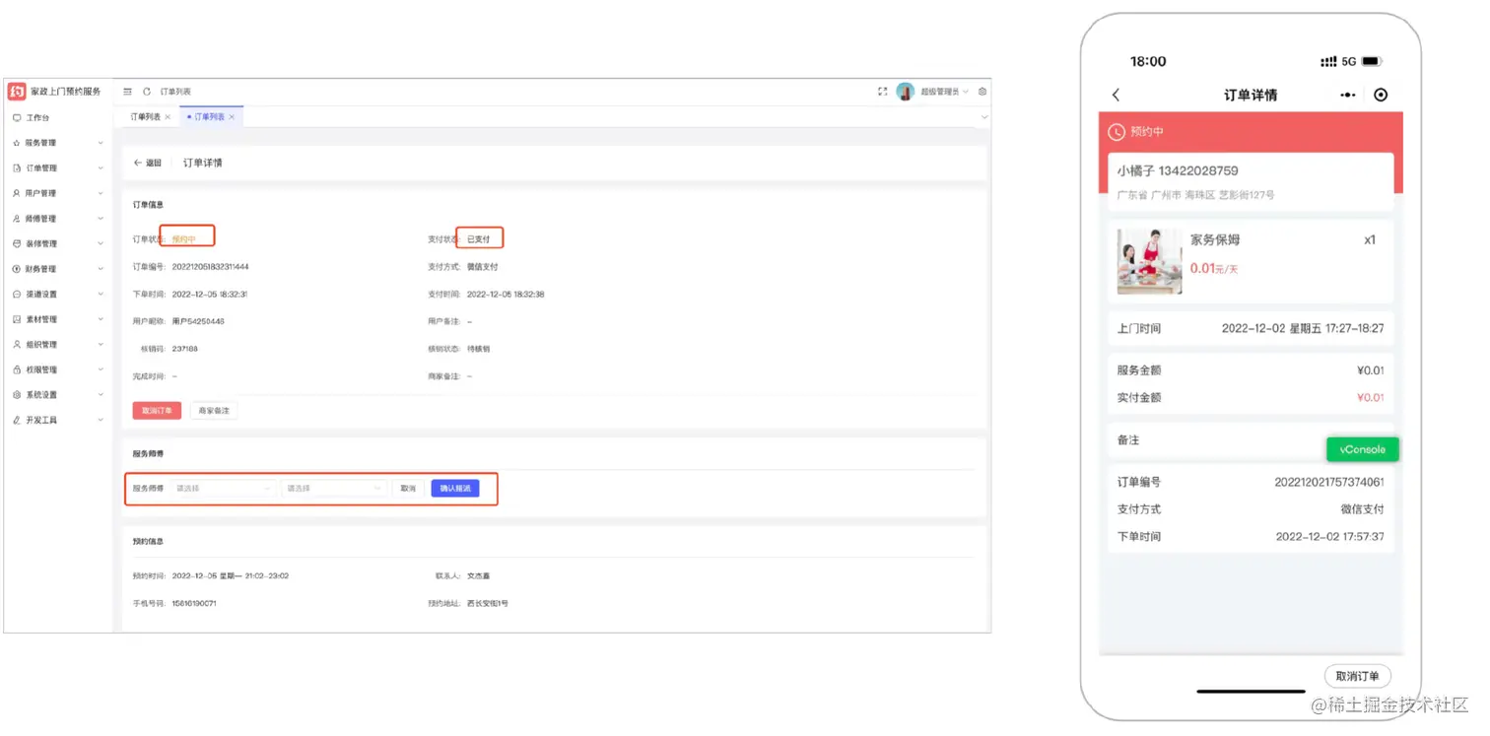Open the second 请选择 dropdown for 服务师傅
Screen dimensions: 1490x736
[334, 489]
